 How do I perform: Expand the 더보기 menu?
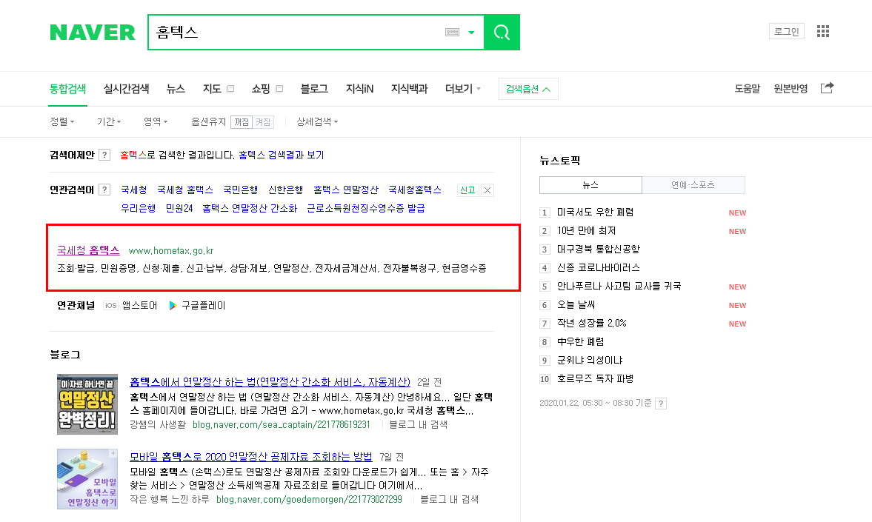coord(463,88)
